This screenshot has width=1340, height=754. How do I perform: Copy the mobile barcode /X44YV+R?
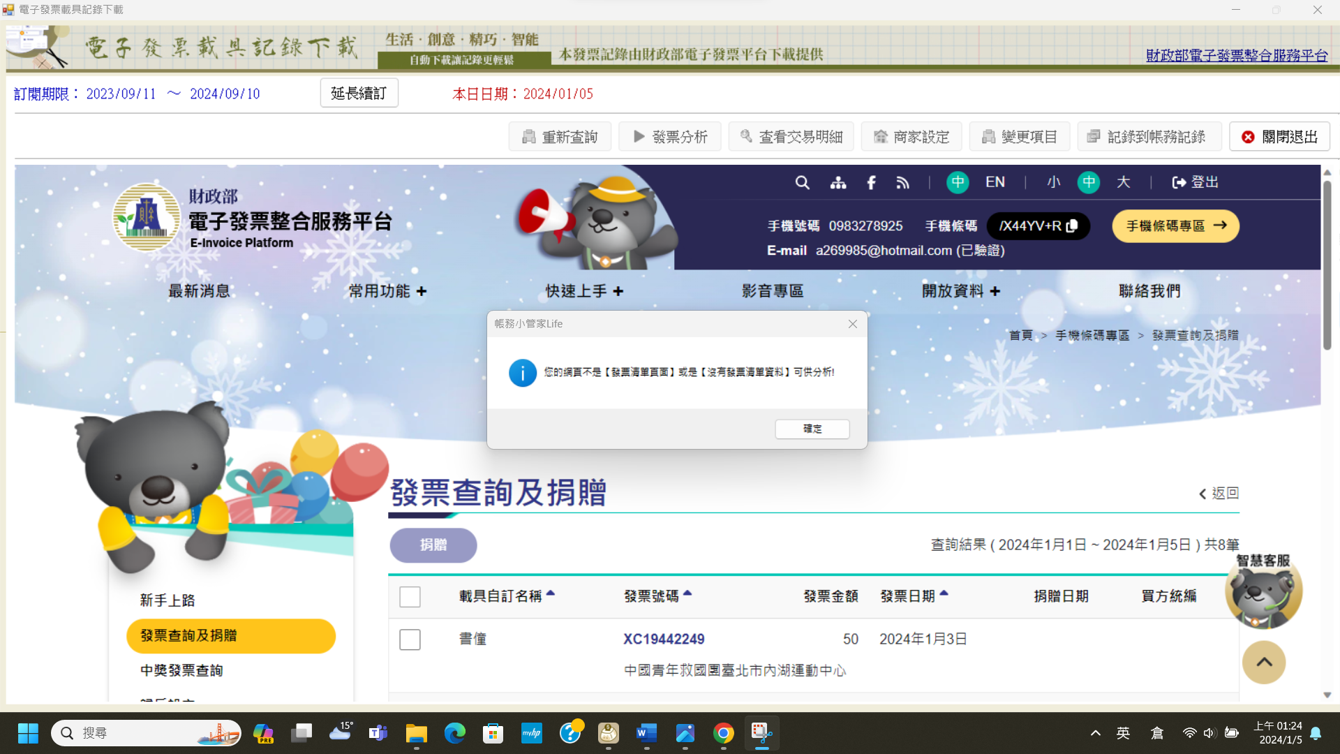1073,226
